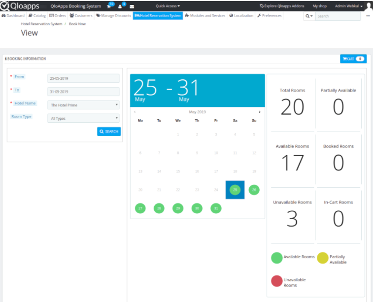Select May 28 on the calendar

(x=159, y=208)
